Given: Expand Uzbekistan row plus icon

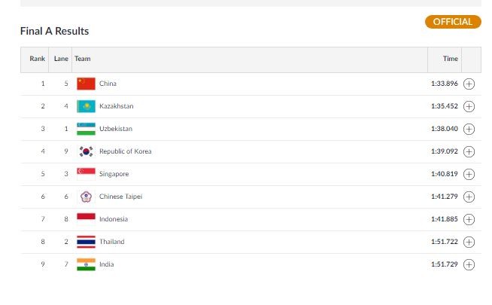Looking at the screenshot, I should [469, 129].
